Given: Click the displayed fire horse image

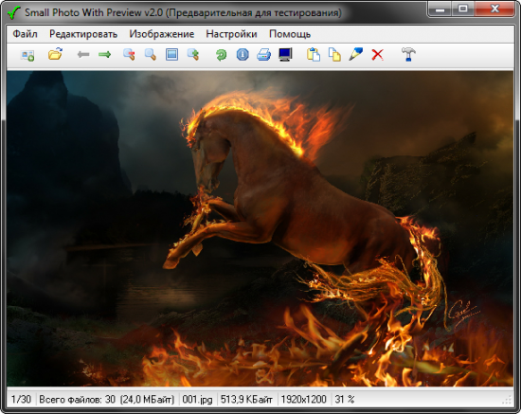Looking at the screenshot, I should [260, 228].
